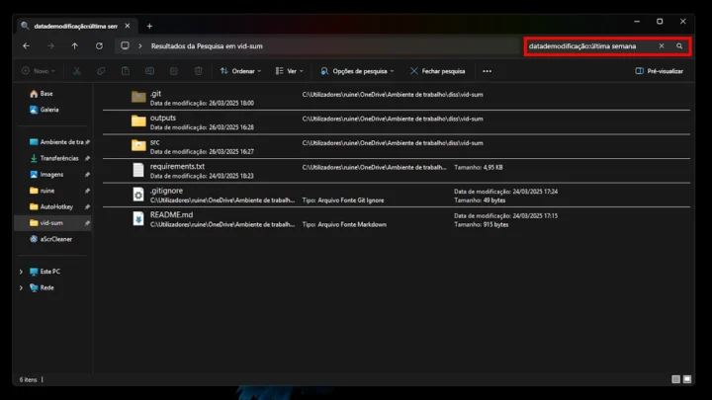Click the requirements.txt document icon
The height and width of the screenshot is (400, 712).
(x=138, y=170)
